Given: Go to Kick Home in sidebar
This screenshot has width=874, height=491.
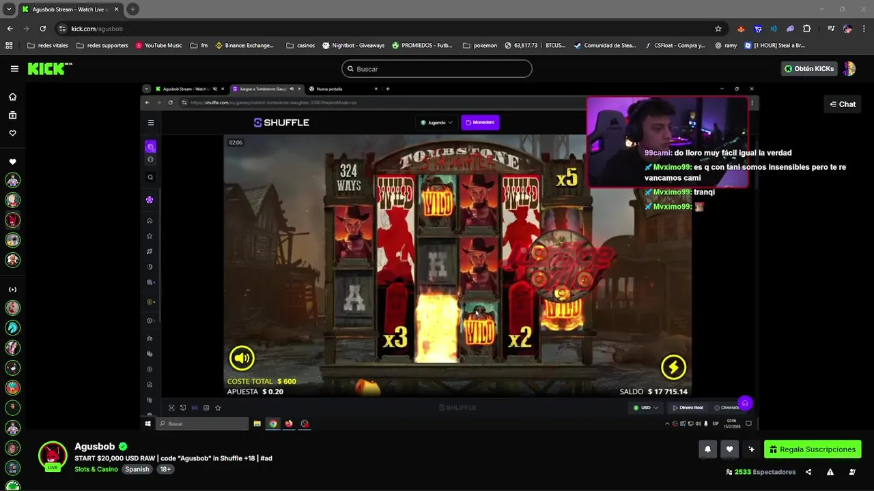Looking at the screenshot, I should pyautogui.click(x=12, y=97).
